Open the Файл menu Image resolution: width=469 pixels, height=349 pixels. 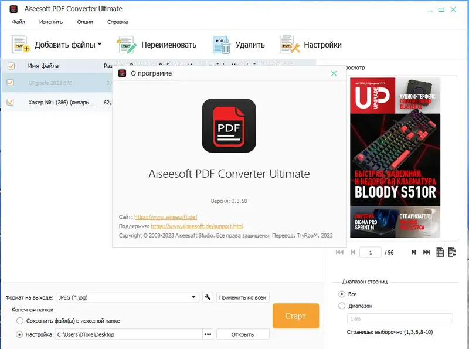[19, 21]
